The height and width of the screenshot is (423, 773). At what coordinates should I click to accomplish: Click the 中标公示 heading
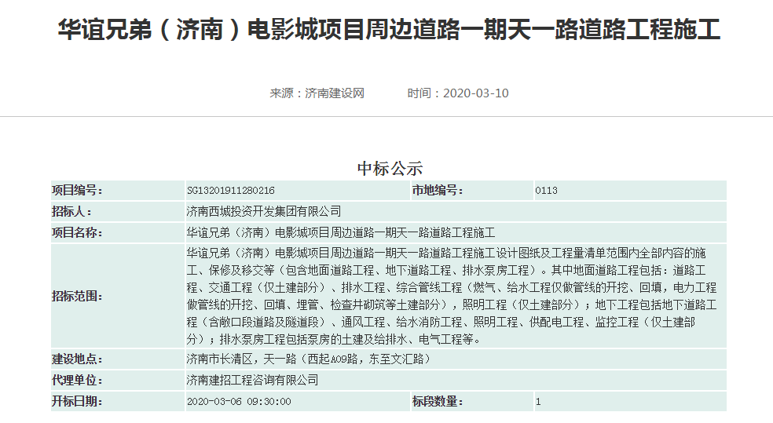pos(390,169)
